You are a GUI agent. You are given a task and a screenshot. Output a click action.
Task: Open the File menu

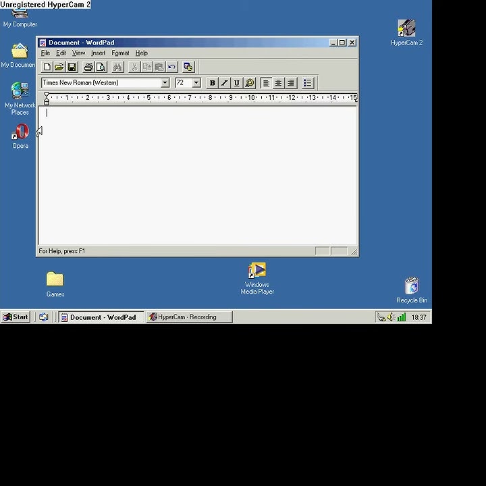[x=45, y=53]
